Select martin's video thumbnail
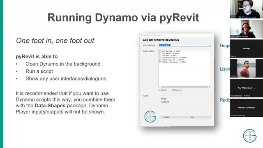Image resolution: width=263 pixels, height=148 pixels. coord(246,68)
